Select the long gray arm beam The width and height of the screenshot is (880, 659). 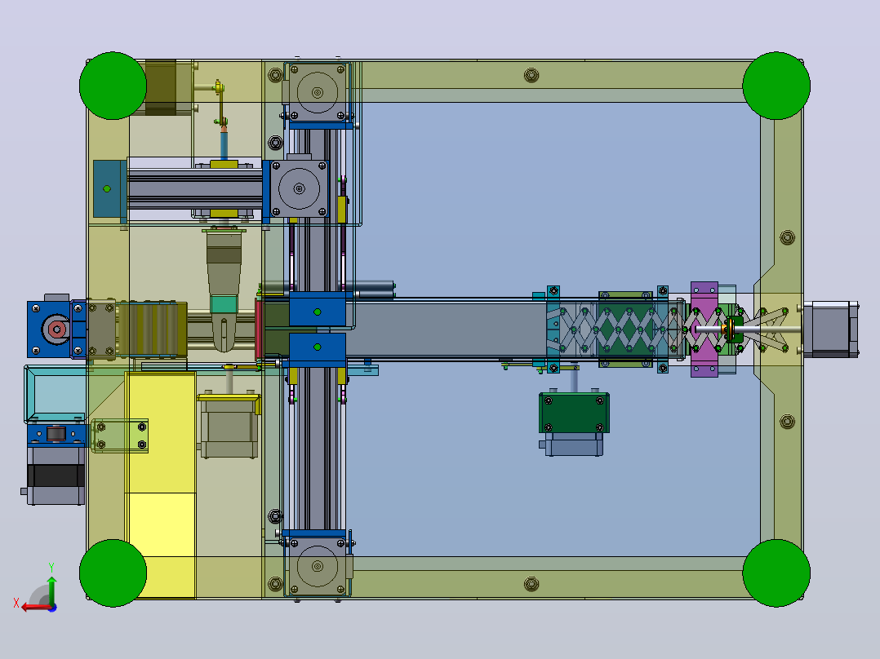click(447, 329)
